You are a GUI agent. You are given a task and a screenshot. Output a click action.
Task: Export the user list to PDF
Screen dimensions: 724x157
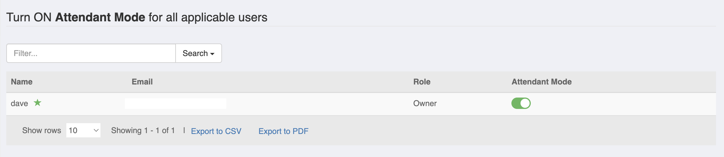point(283,131)
